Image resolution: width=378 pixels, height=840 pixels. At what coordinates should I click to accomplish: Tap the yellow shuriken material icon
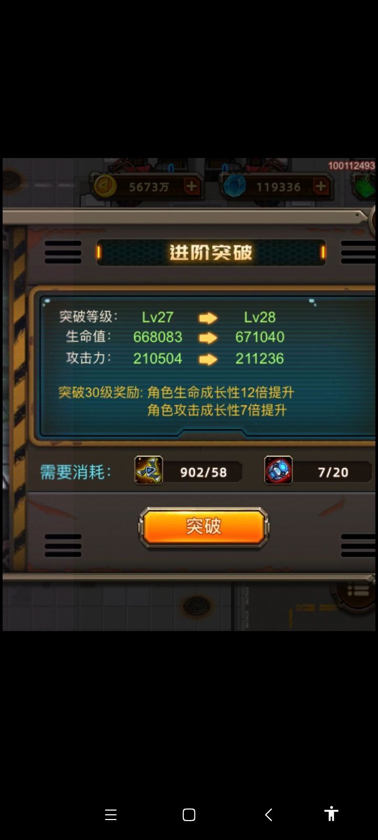point(149,470)
